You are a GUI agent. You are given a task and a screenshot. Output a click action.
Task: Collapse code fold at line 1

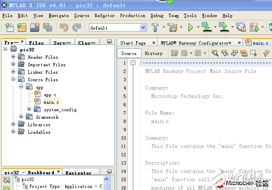click(133, 63)
